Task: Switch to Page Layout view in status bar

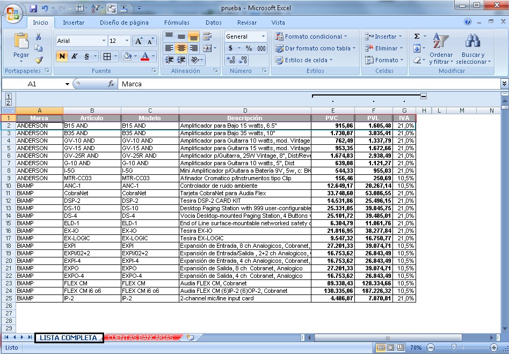Action: pos(391,348)
